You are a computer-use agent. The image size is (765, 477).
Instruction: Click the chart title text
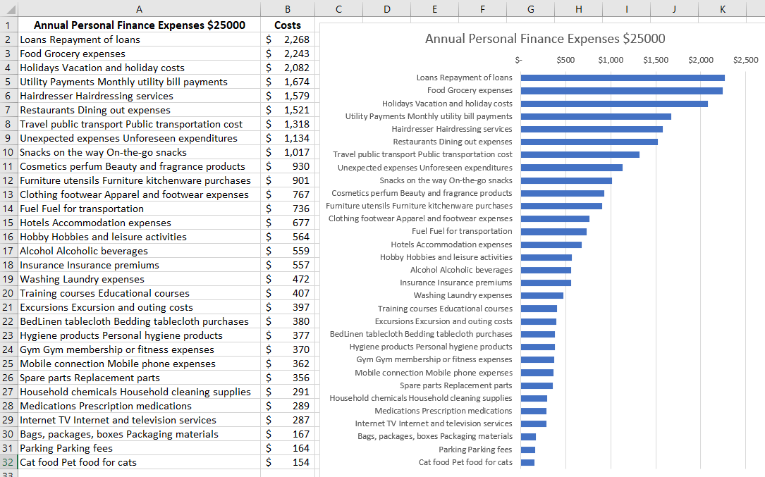pos(545,39)
